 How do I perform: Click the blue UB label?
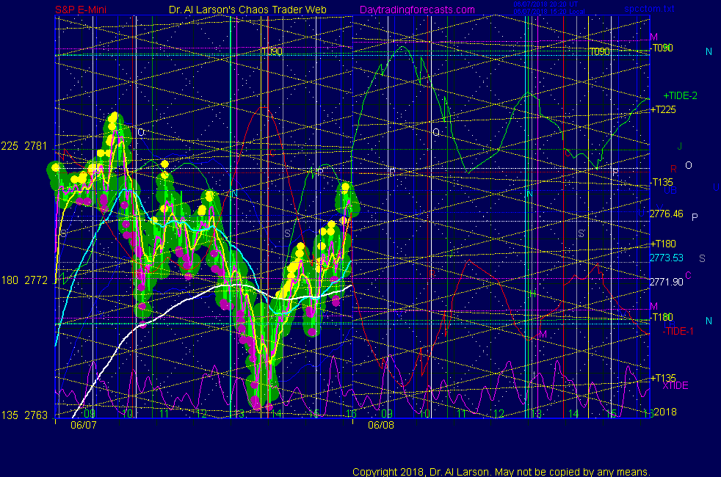(670, 190)
